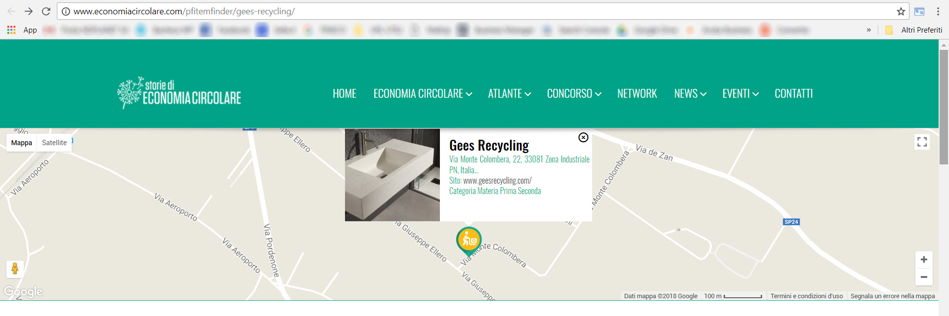Zoom in the map with plus button
Viewport: 949px width, 316px height.
(x=924, y=260)
